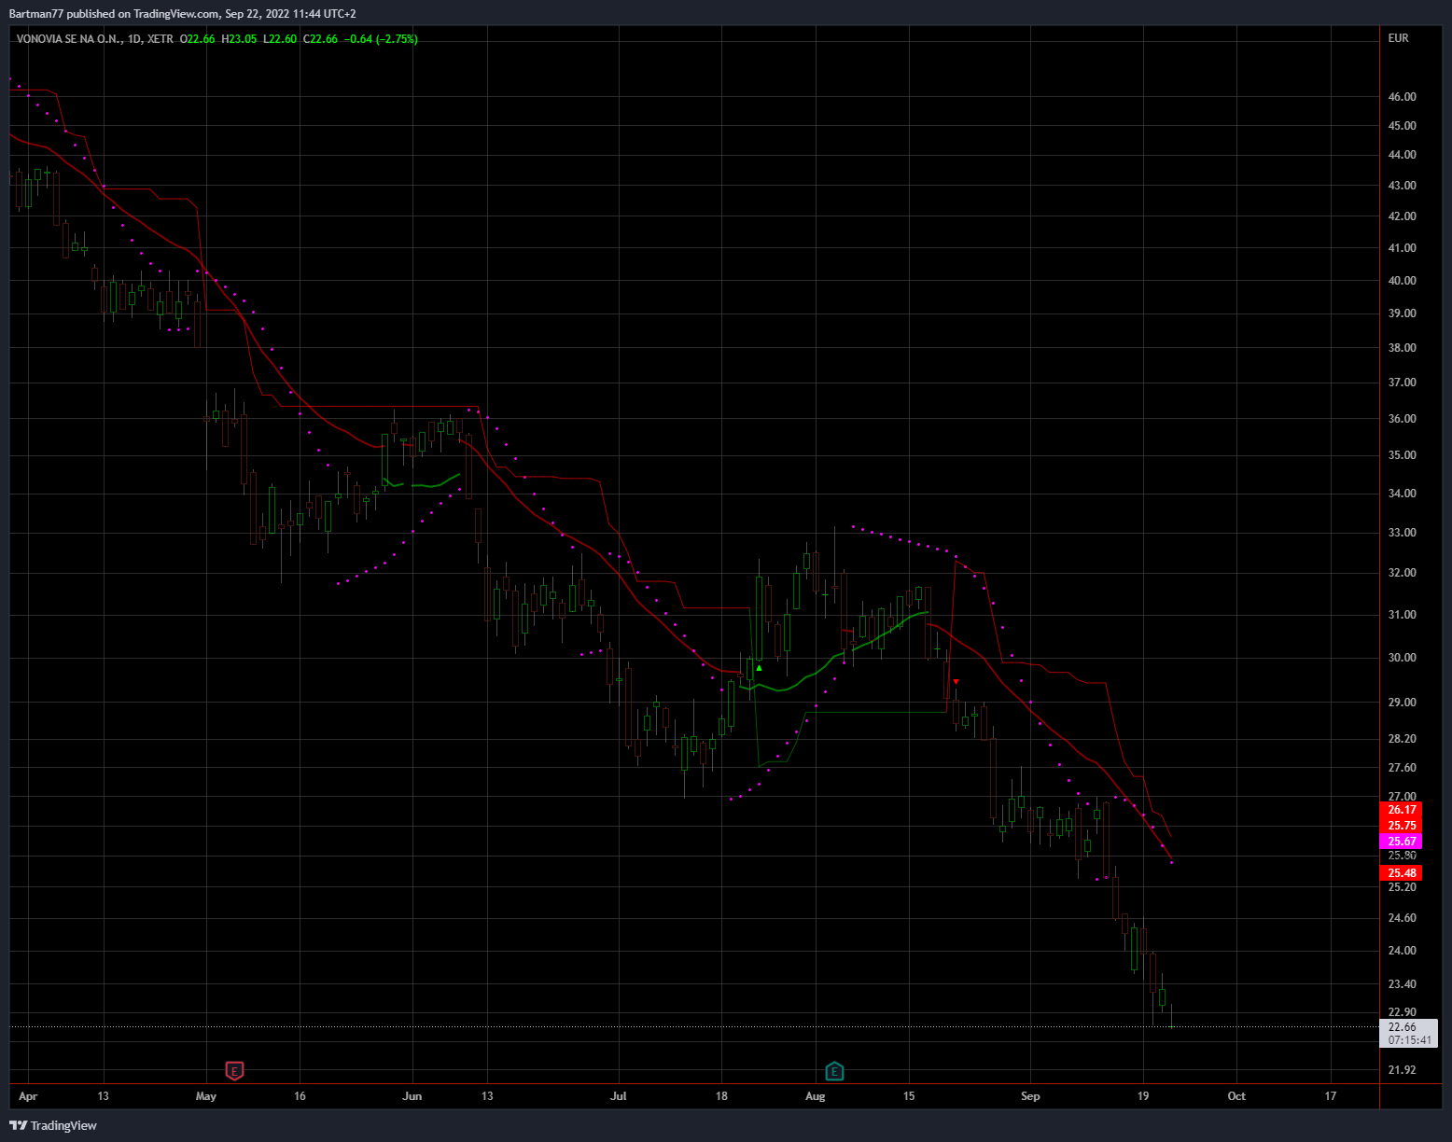Click the current price 22.66 axis label
The height and width of the screenshot is (1142, 1452).
click(1403, 1027)
